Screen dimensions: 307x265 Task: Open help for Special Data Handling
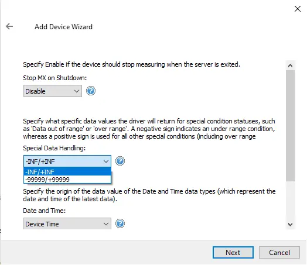coord(120,161)
